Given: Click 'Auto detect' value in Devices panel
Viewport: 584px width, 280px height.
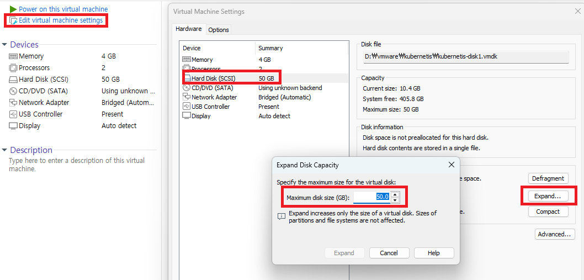Looking at the screenshot, I should pos(119,126).
